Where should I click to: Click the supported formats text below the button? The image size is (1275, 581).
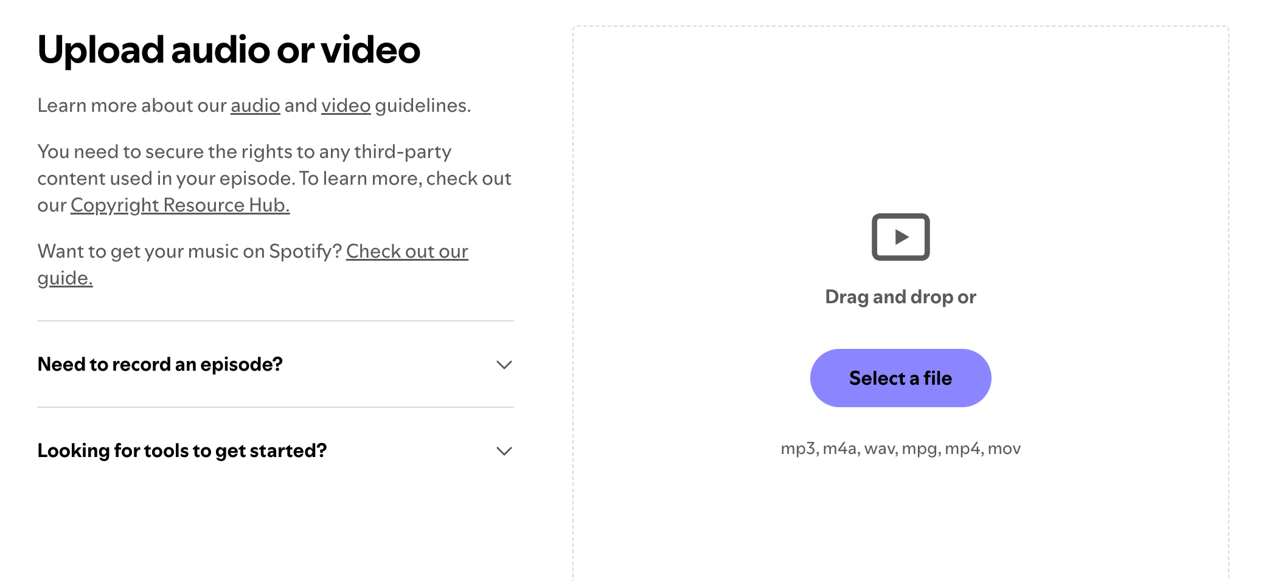(900, 449)
